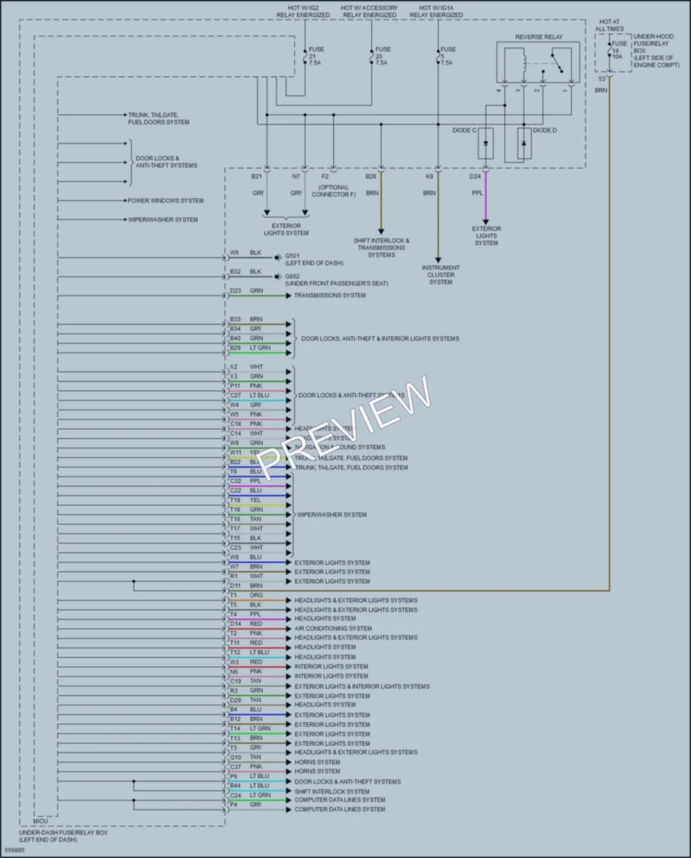Click the POWER WINDOWS SYSTEM label

(166, 201)
